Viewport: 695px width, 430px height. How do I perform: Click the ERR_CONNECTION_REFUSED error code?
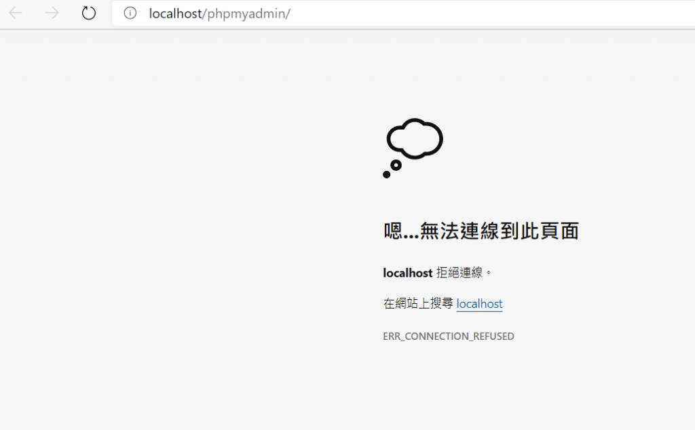pos(449,336)
